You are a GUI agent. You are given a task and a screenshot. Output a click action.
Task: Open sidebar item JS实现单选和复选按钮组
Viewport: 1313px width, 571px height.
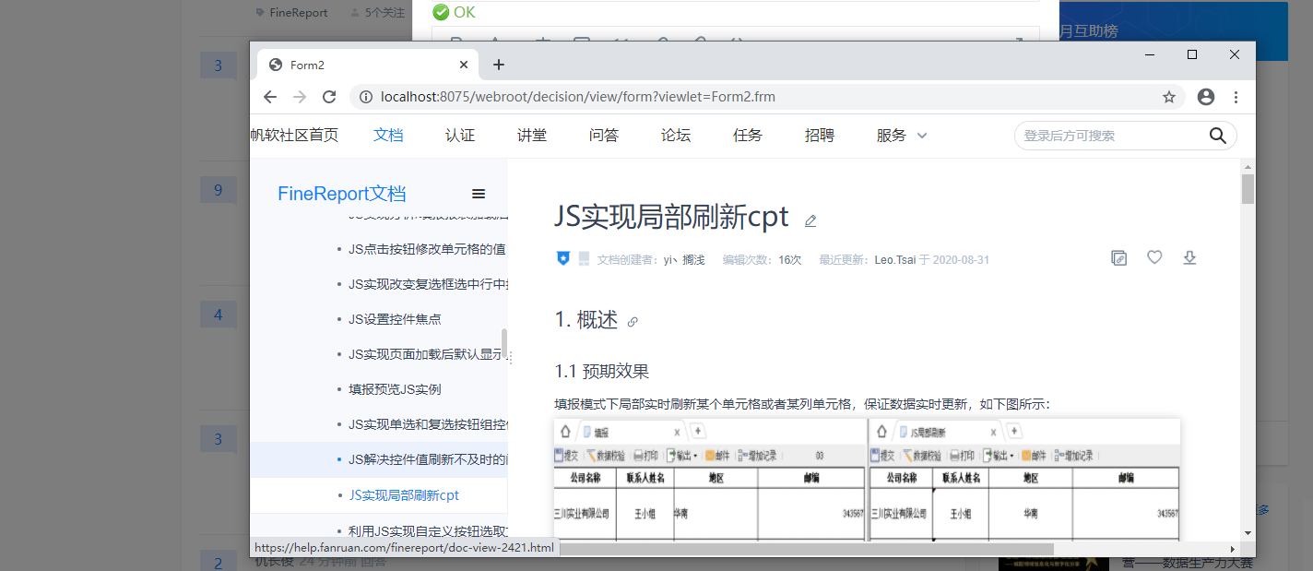pos(428,424)
